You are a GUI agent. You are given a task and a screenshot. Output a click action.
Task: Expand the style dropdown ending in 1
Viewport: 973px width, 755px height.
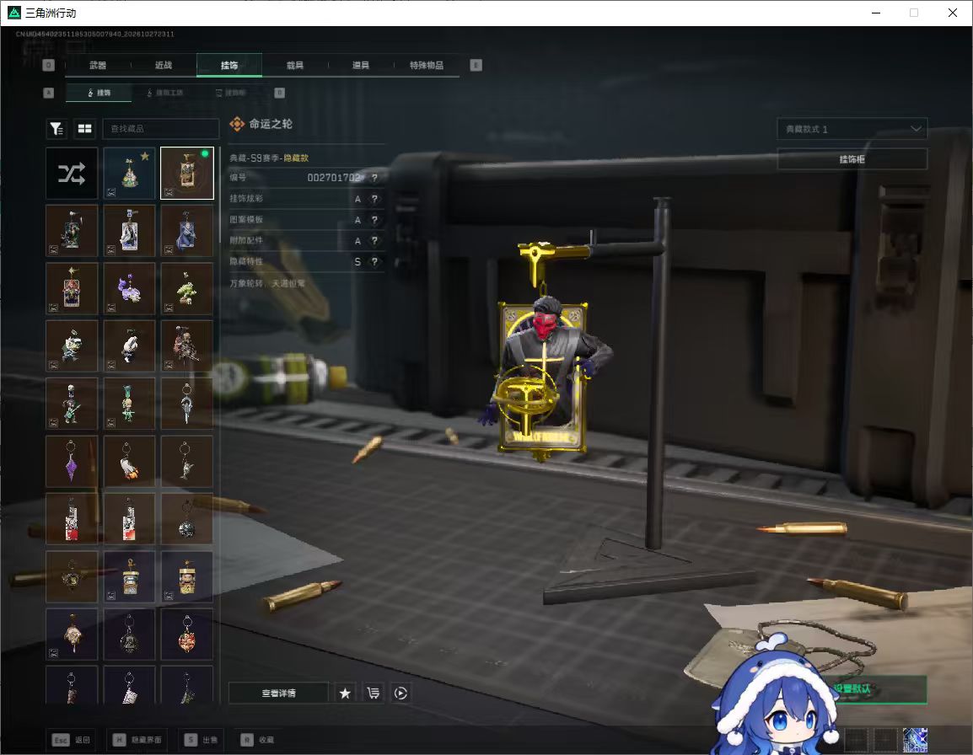click(852, 129)
